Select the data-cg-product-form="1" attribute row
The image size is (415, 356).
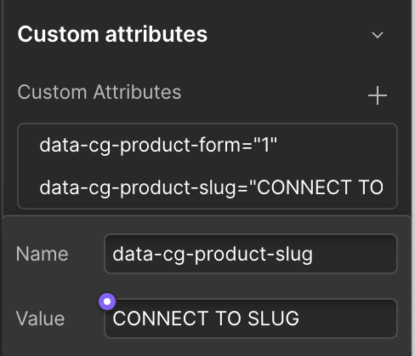pos(207,145)
